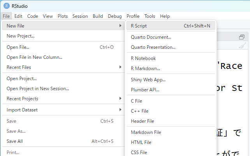The image size is (250, 156).
Task: Pick Markdown File from the list
Action: [146, 132]
